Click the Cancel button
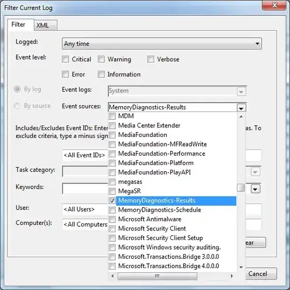This screenshot has height=290, width=290. pyautogui.click(x=261, y=274)
